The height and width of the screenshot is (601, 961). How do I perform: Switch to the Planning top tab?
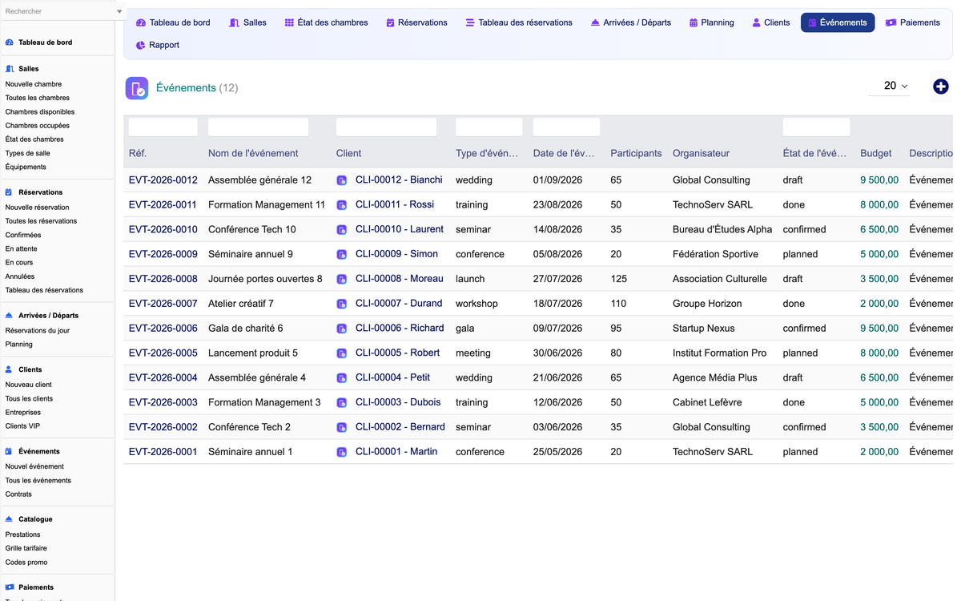(711, 22)
